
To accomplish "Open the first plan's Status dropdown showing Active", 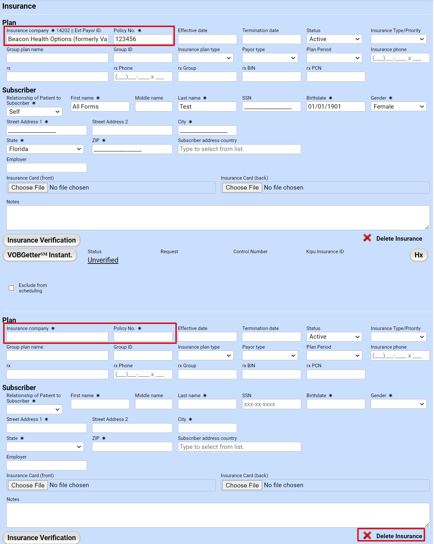I will click(x=334, y=39).
